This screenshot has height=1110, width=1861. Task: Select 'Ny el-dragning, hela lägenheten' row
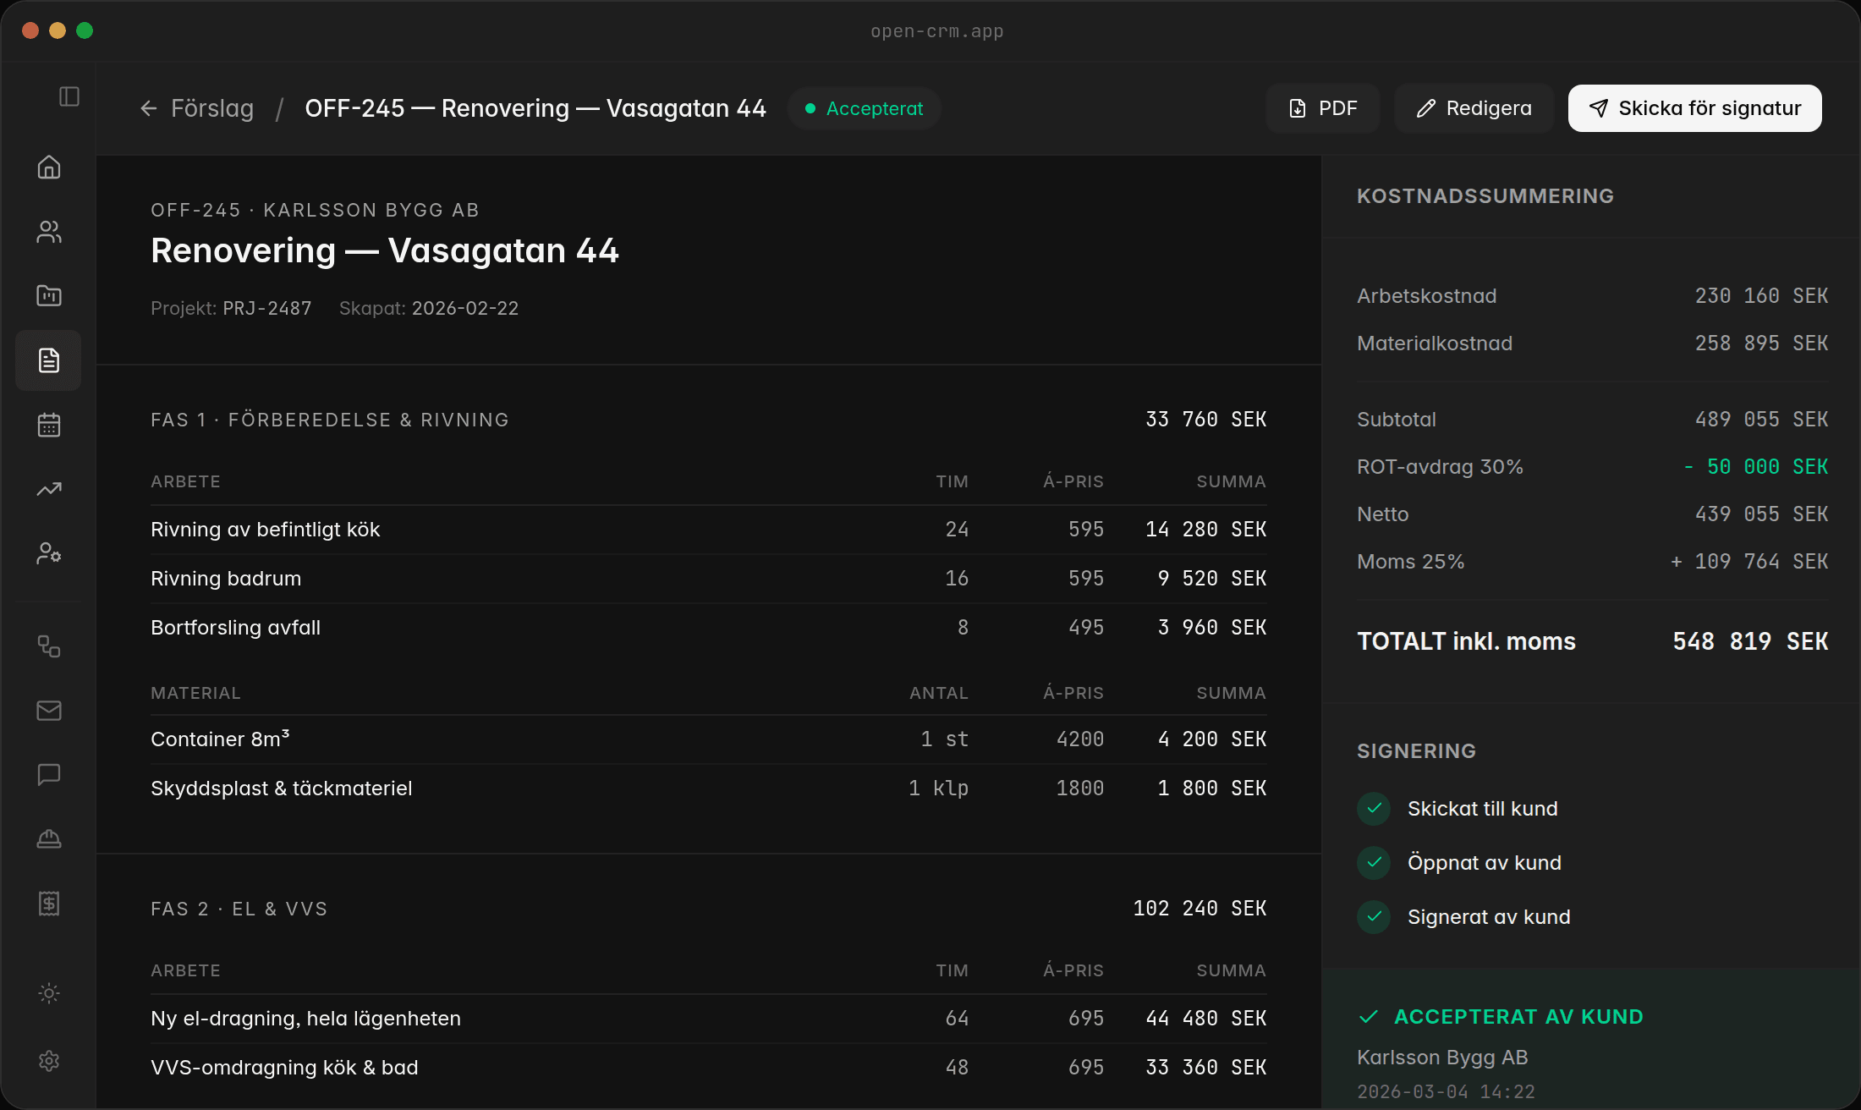tap(709, 1019)
